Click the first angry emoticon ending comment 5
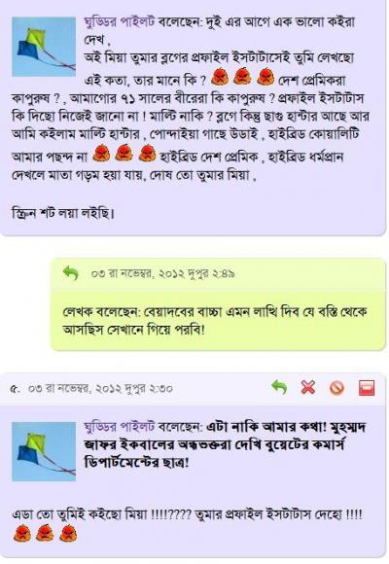 point(22,533)
